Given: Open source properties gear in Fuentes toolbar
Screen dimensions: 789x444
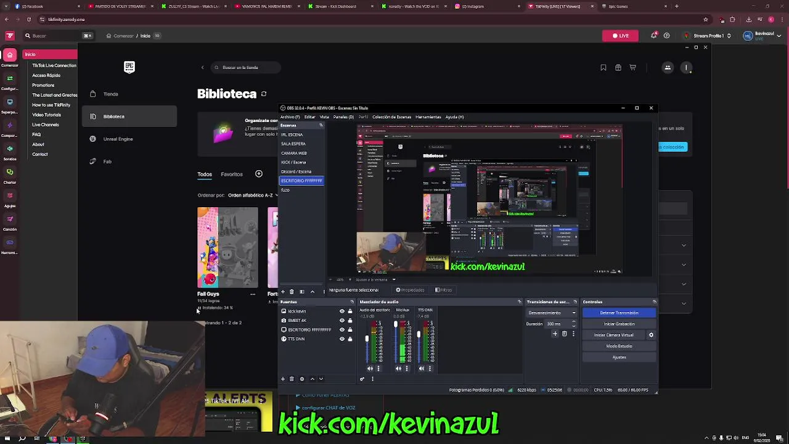Looking at the screenshot, I should click(x=301, y=379).
